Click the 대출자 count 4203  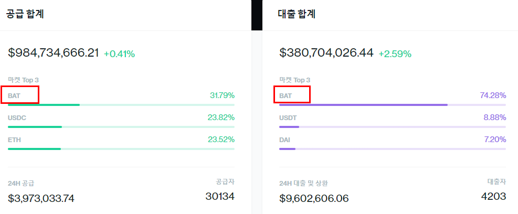[x=493, y=197]
